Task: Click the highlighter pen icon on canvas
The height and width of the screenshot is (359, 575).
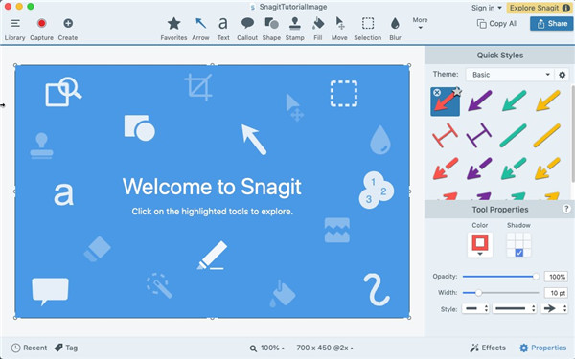Action: 213,256
